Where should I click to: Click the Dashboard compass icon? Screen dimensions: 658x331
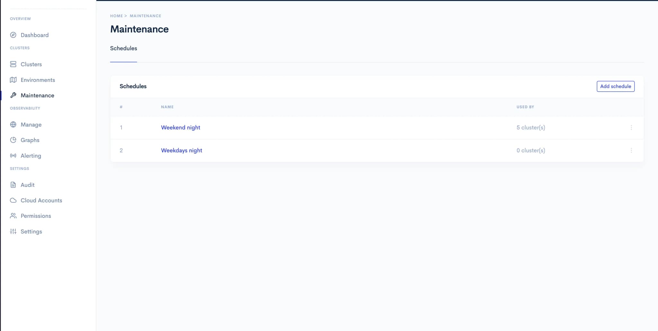point(13,35)
